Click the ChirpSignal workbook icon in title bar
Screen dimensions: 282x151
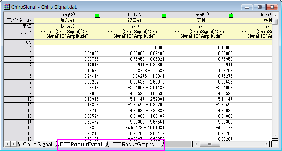click(x=7, y=7)
